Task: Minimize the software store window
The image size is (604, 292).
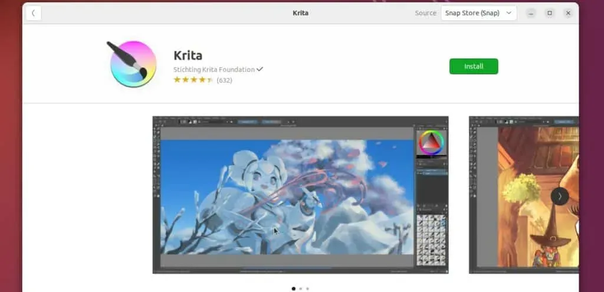Action: [x=531, y=13]
